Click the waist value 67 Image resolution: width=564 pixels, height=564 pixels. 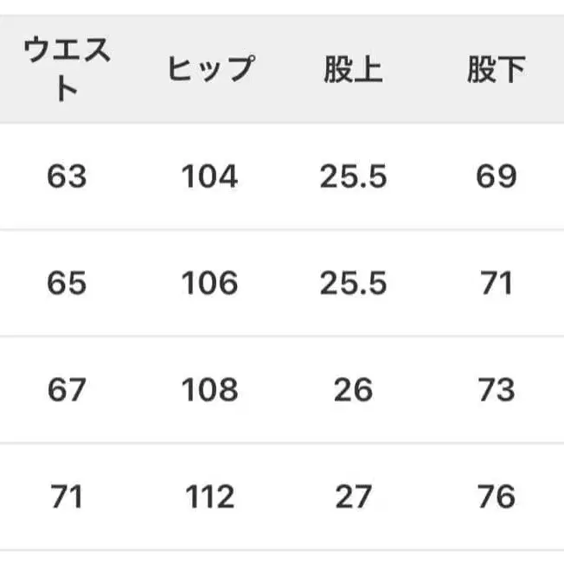pyautogui.click(x=67, y=390)
